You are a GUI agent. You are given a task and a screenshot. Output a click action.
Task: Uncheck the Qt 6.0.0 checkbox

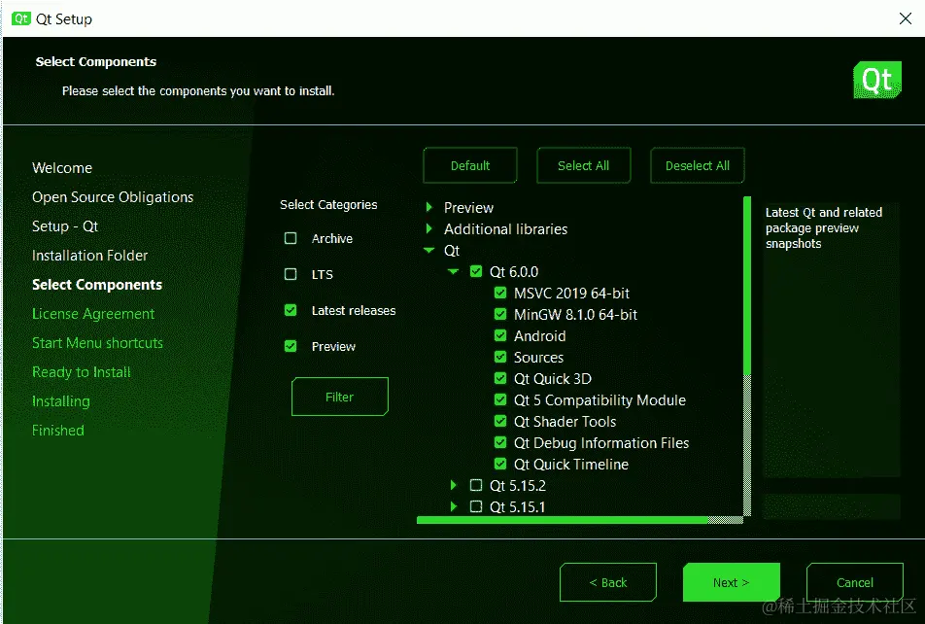pyautogui.click(x=476, y=271)
